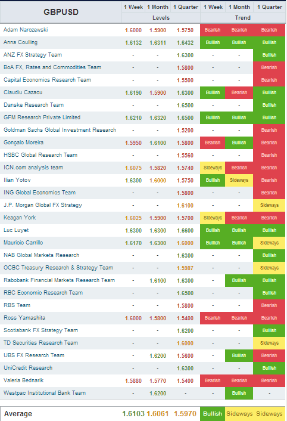Open BoA FX, Rates and Commodities Team
The image size is (287, 421).
click(52, 67)
